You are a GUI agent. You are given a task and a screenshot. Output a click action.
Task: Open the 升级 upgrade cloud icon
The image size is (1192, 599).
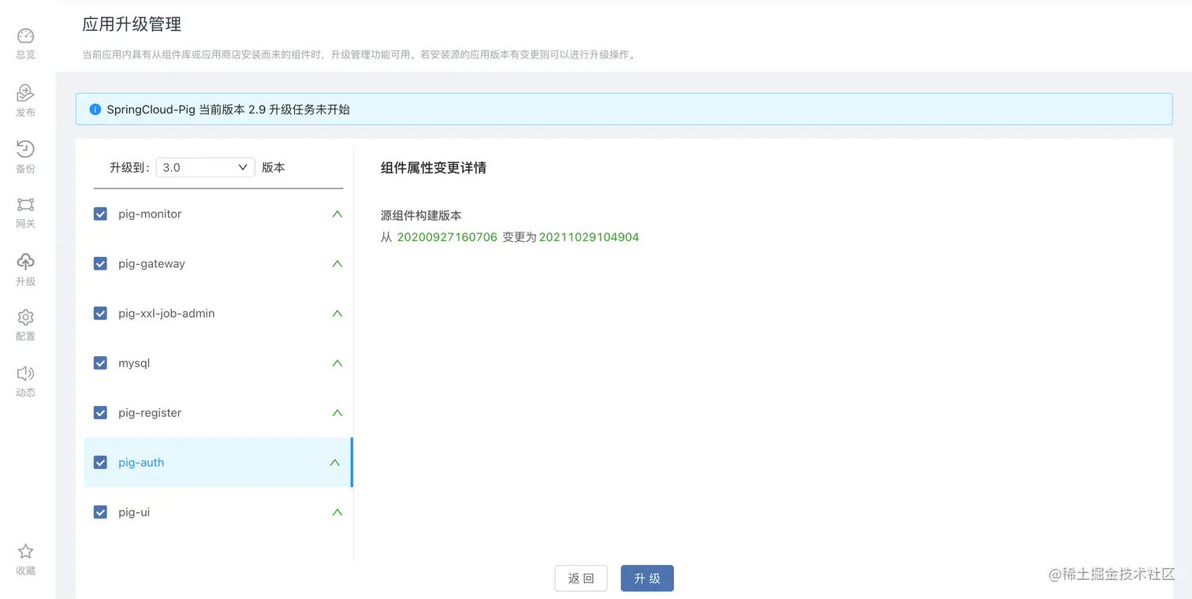click(x=26, y=262)
